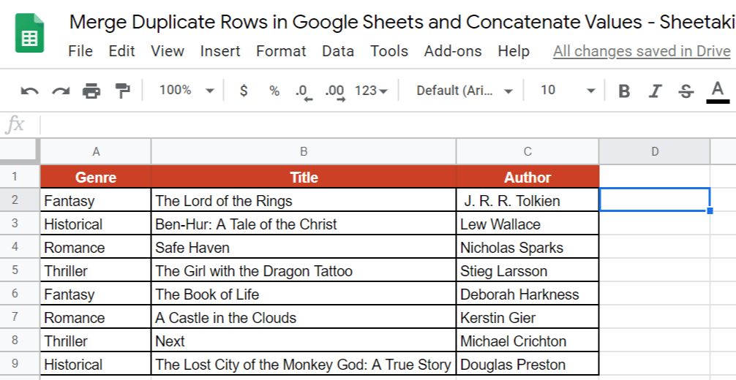The width and height of the screenshot is (736, 380).
Task: Decrease decimal places icon
Action: (304, 92)
